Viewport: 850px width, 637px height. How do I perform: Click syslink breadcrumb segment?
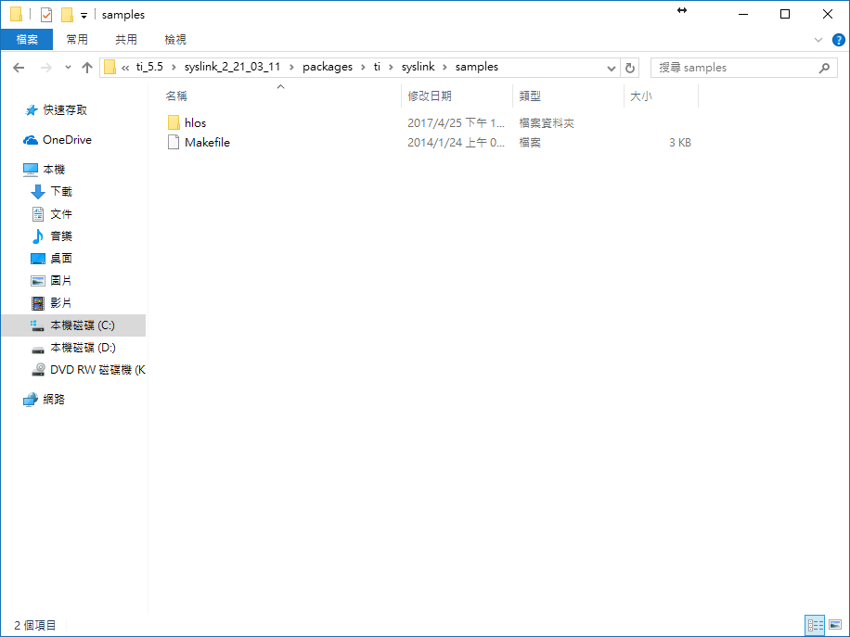pyautogui.click(x=418, y=67)
